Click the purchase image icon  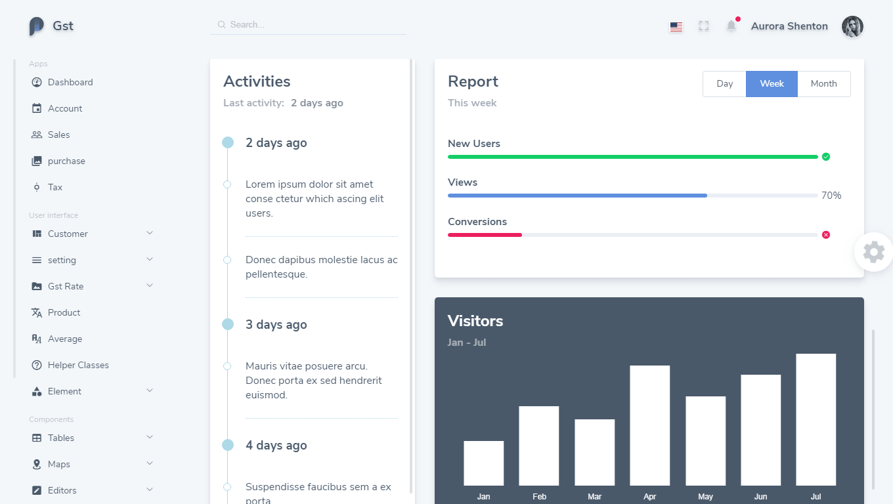point(37,161)
